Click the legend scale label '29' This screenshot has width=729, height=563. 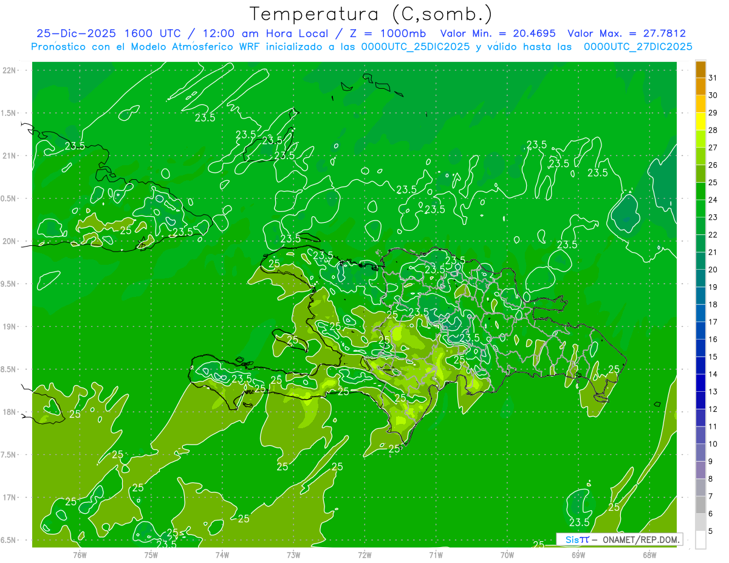pos(713,112)
